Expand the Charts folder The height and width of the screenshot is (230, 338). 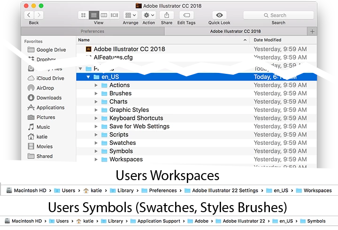coord(96,102)
